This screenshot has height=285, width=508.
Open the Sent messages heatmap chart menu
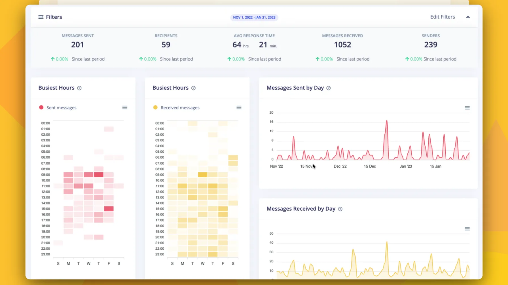(x=125, y=107)
